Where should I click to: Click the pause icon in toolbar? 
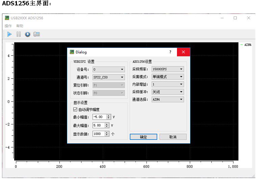19,34
